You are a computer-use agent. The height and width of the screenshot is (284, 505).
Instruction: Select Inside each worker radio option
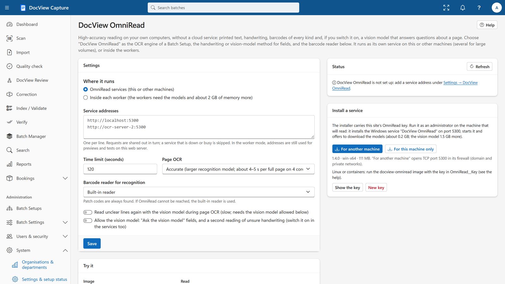tap(86, 98)
